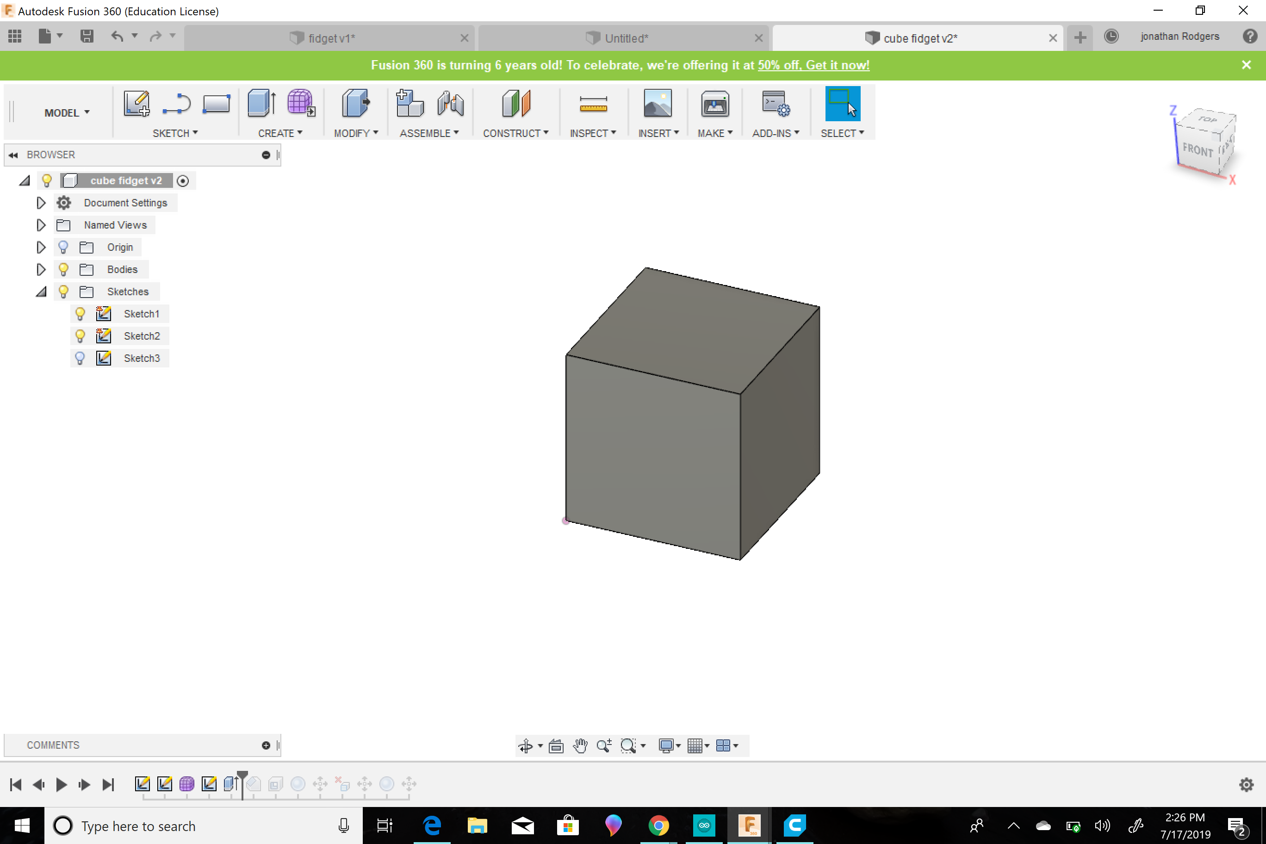Select the Orbit navigation tool
The width and height of the screenshot is (1266, 844).
tap(525, 745)
